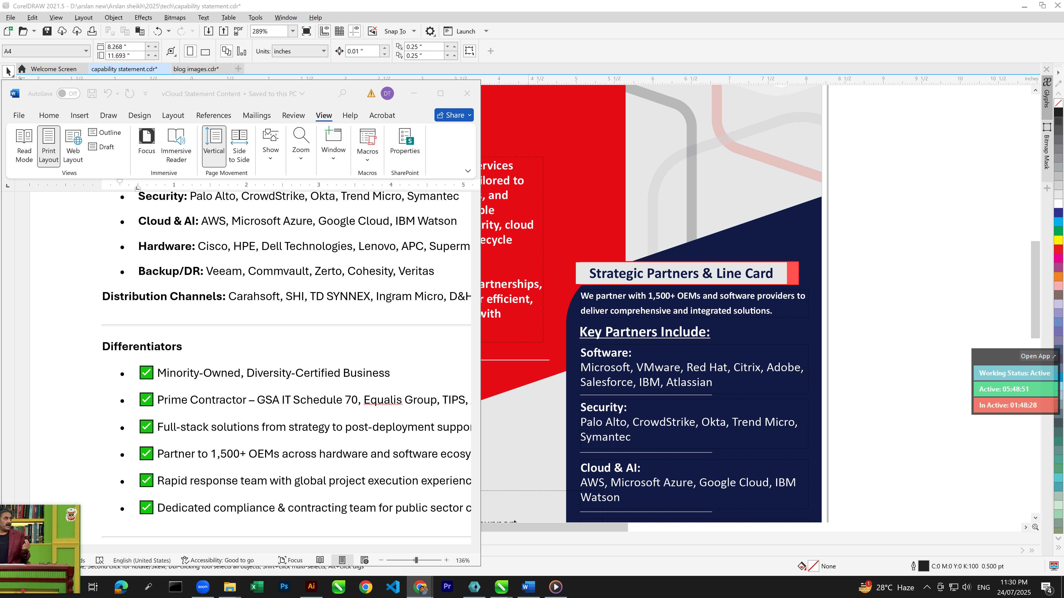This screenshot has width=1064, height=598.
Task: Click the CorelDRAW zoom magnifier near the scrollbar
Action: pyautogui.click(x=1035, y=527)
